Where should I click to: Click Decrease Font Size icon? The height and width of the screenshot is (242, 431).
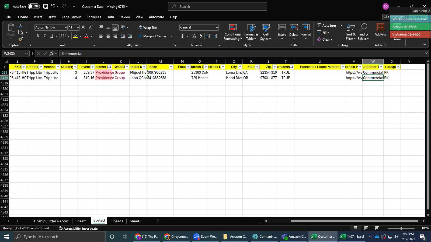point(91,27)
